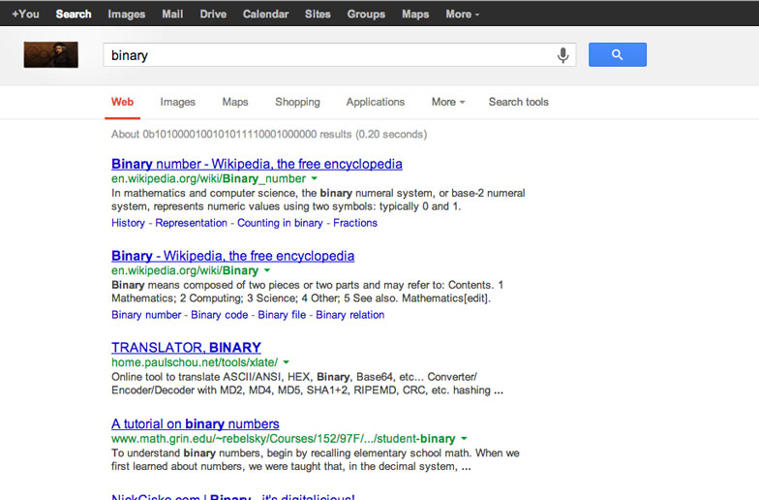This screenshot has height=500, width=759.
Task: Expand the More dropdown beside Applications
Action: click(448, 102)
